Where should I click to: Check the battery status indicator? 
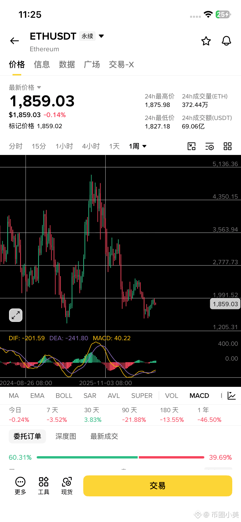pos(223,15)
